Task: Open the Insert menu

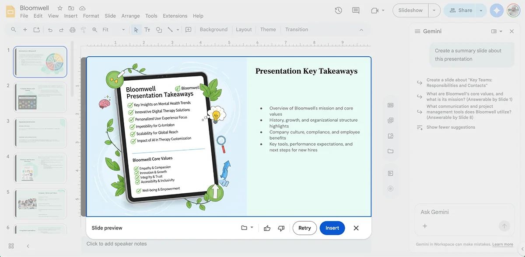Action: tap(71, 16)
